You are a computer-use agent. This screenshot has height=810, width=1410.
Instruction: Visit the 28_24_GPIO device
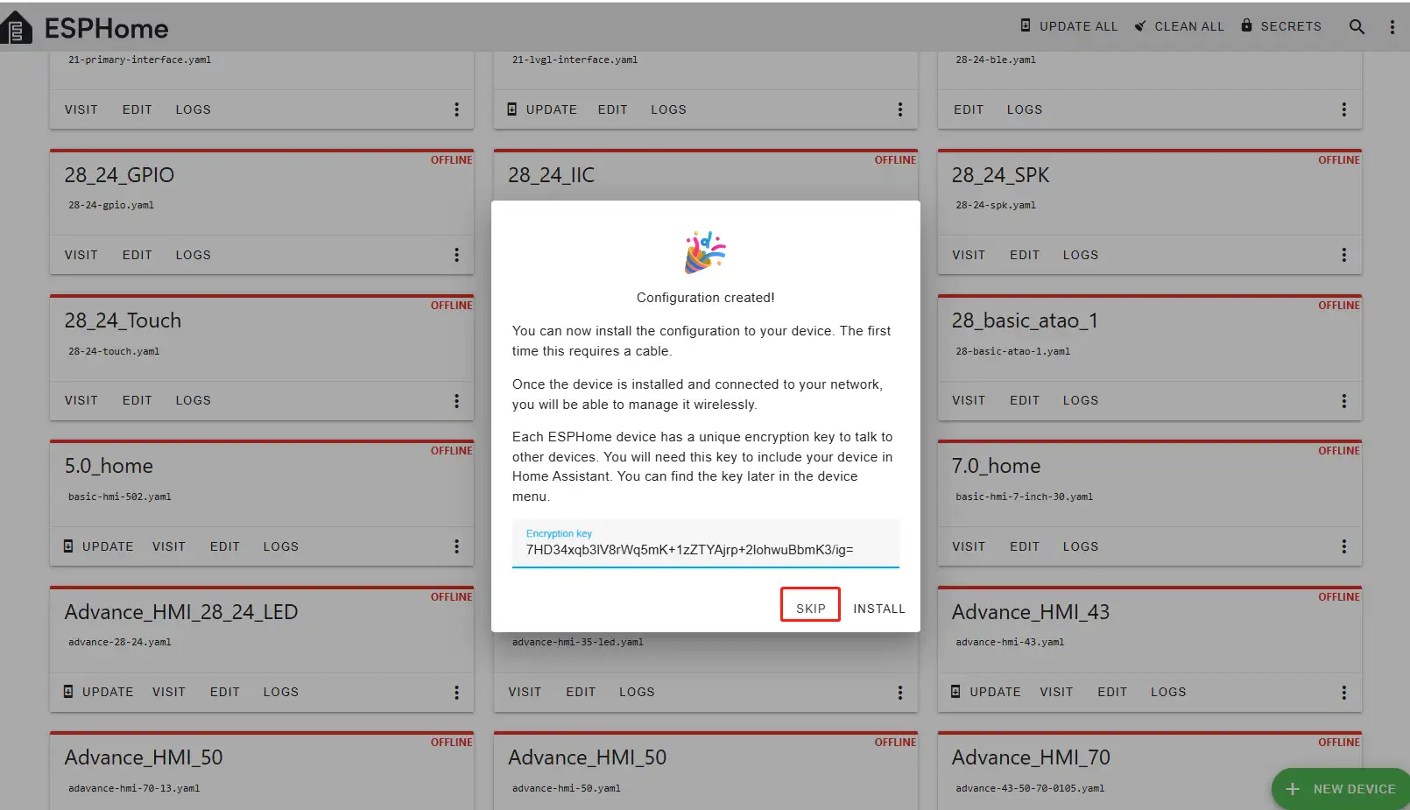[81, 255]
